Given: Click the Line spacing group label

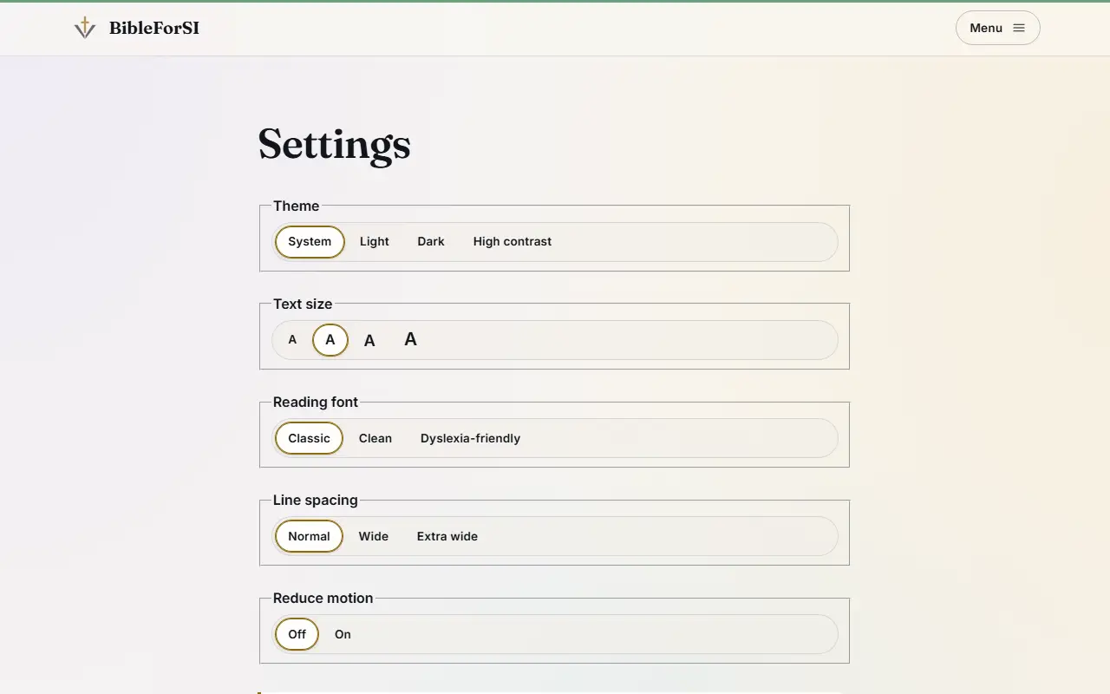Looking at the screenshot, I should pos(316,500).
